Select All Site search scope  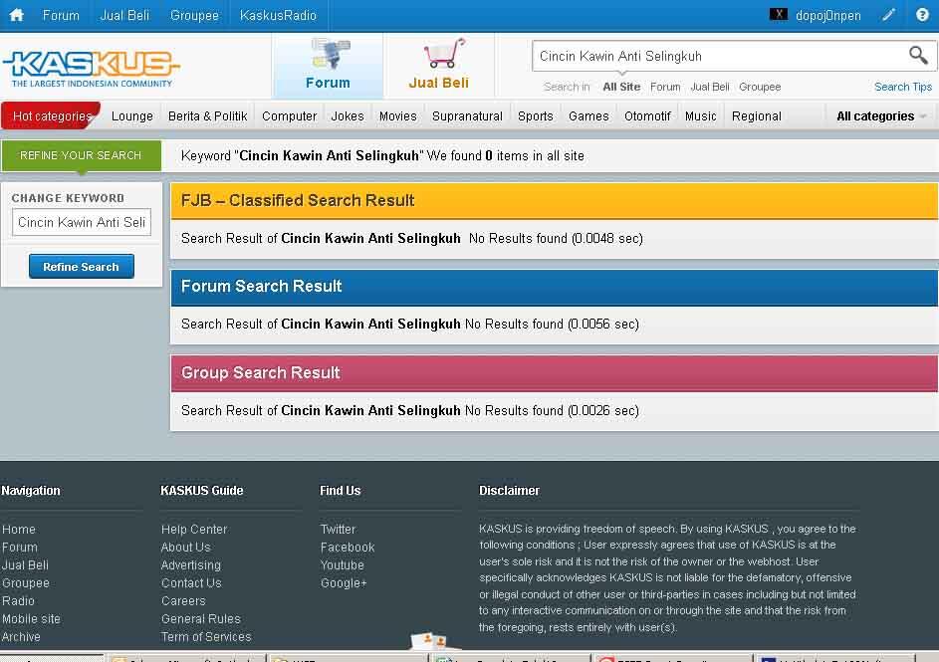[621, 87]
